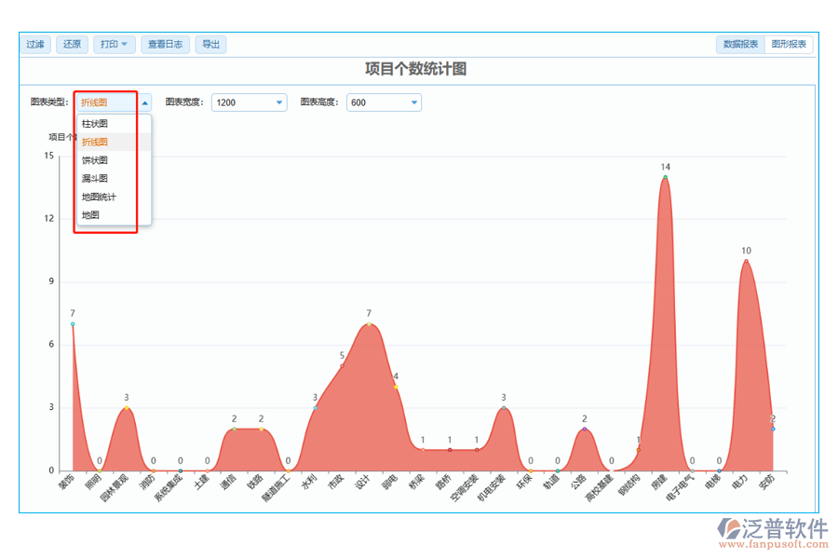Open the 图表宽度 dropdown showing 1200
The width and height of the screenshot is (838, 559).
tap(249, 102)
